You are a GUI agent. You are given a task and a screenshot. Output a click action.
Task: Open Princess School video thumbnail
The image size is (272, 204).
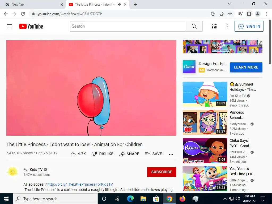click(x=205, y=122)
